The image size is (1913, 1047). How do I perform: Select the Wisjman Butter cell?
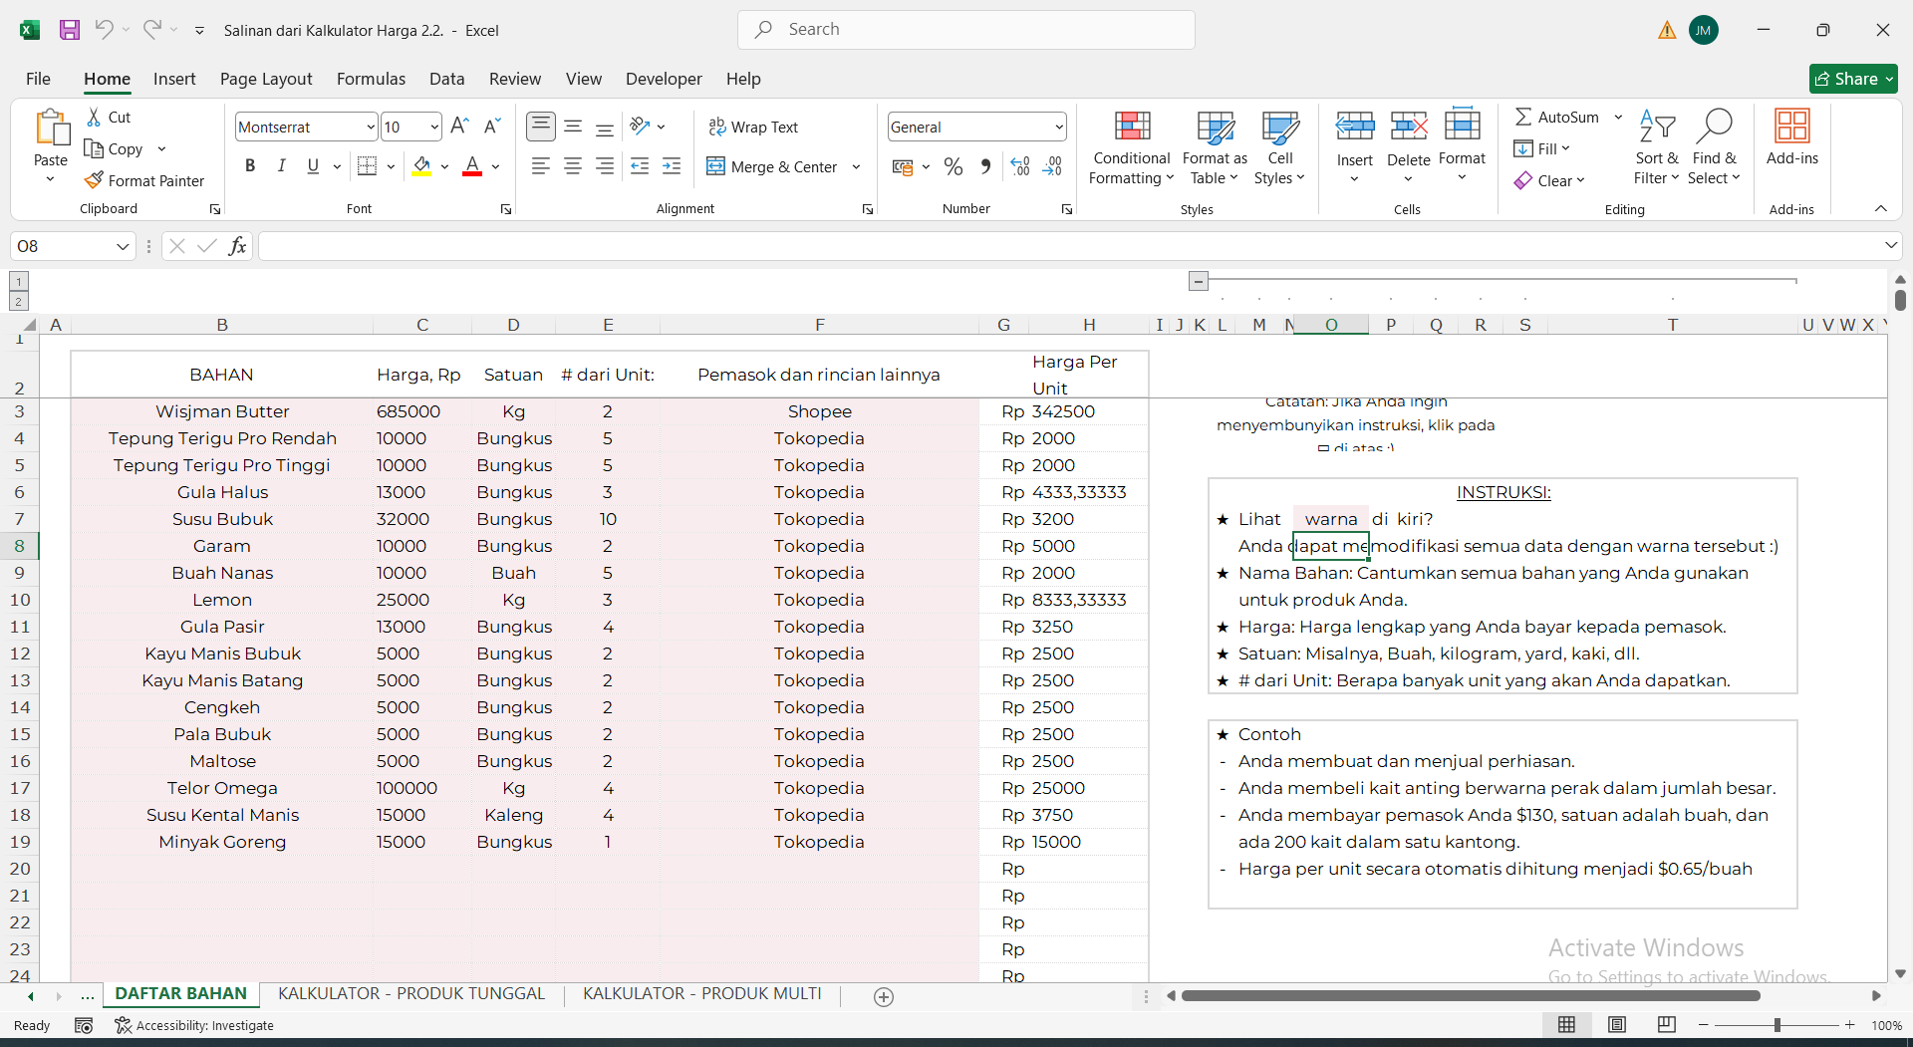pyautogui.click(x=222, y=411)
